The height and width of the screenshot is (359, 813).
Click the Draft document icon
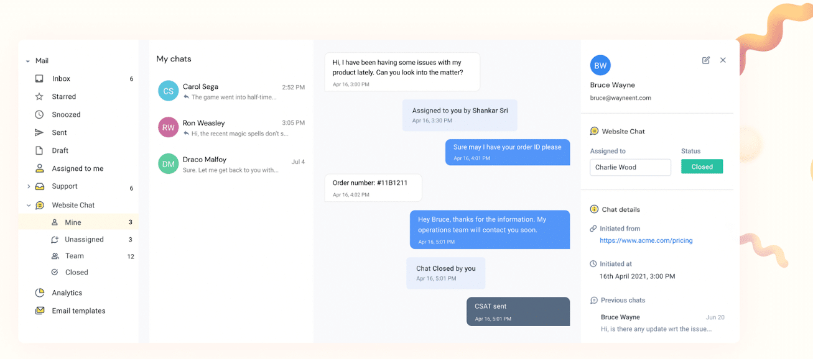click(x=39, y=150)
